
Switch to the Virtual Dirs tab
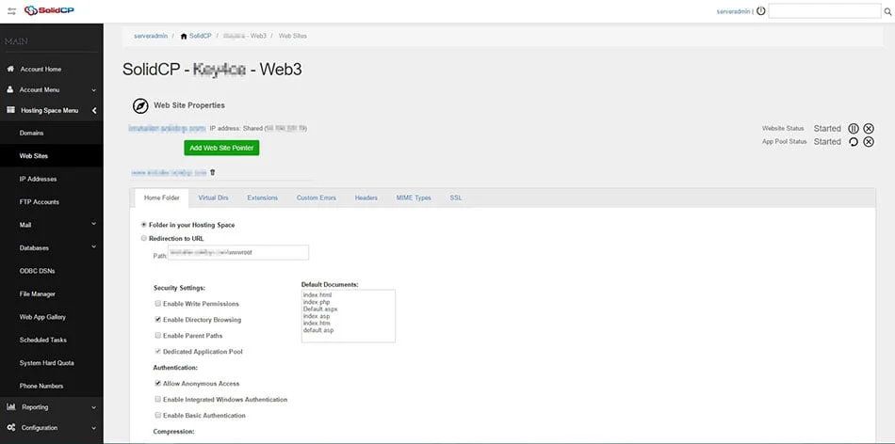tap(213, 198)
